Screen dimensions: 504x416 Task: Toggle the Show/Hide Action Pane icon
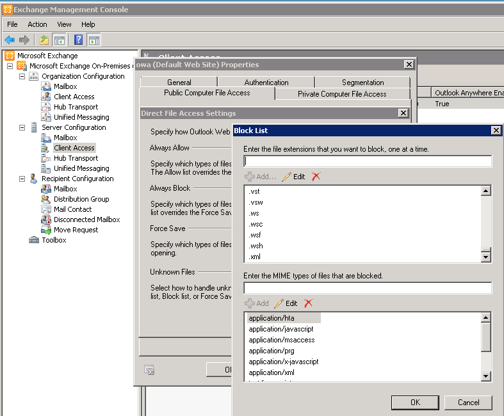point(94,40)
